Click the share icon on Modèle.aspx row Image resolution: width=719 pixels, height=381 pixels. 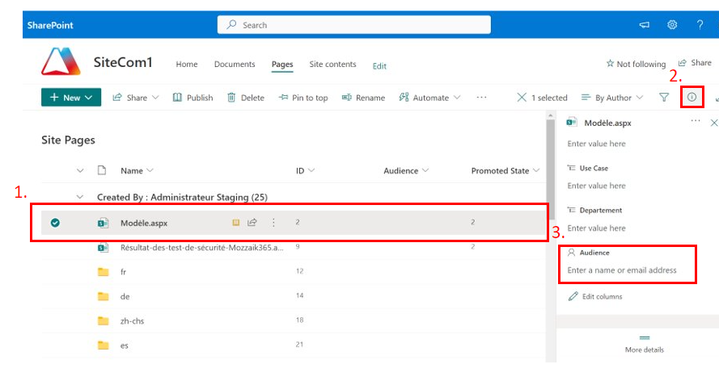(252, 222)
